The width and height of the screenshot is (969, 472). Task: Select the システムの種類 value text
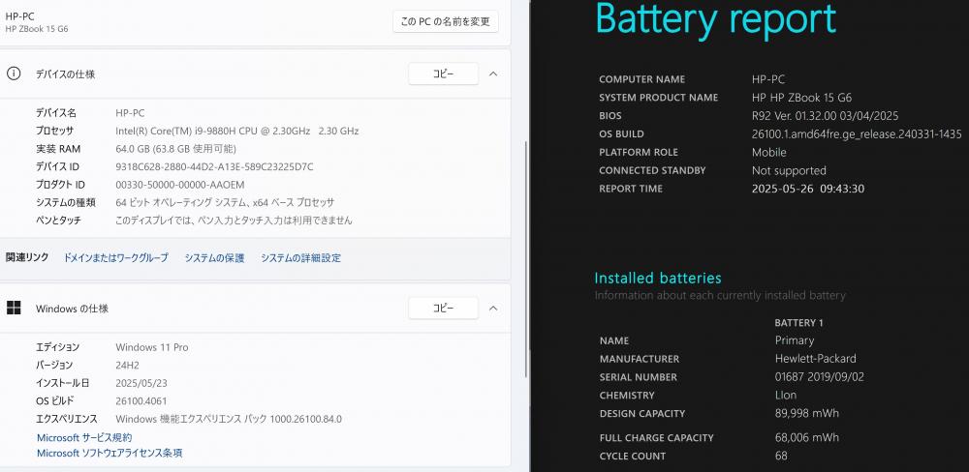[x=225, y=202]
